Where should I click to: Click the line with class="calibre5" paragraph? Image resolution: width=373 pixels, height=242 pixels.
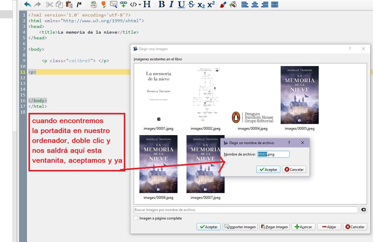(75, 61)
